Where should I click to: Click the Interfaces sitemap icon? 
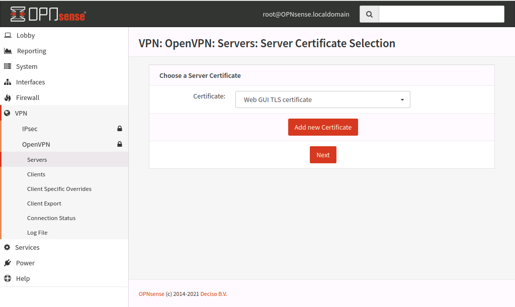coord(8,82)
